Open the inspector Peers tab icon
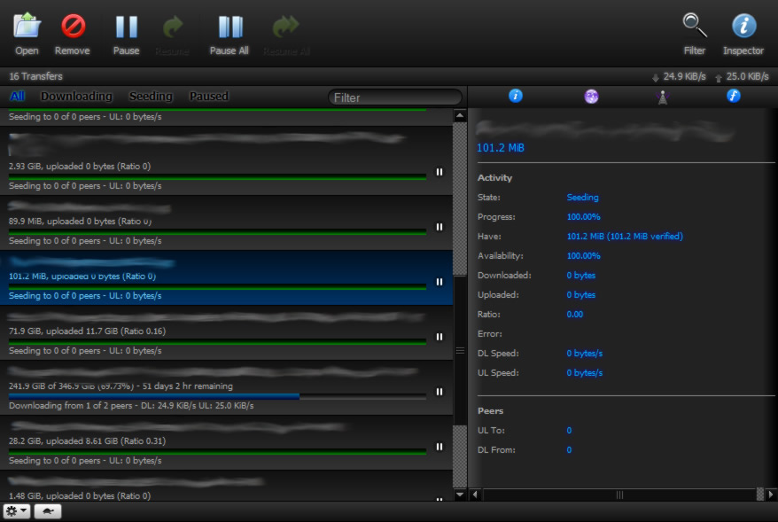This screenshot has height=522, width=778. tap(591, 97)
